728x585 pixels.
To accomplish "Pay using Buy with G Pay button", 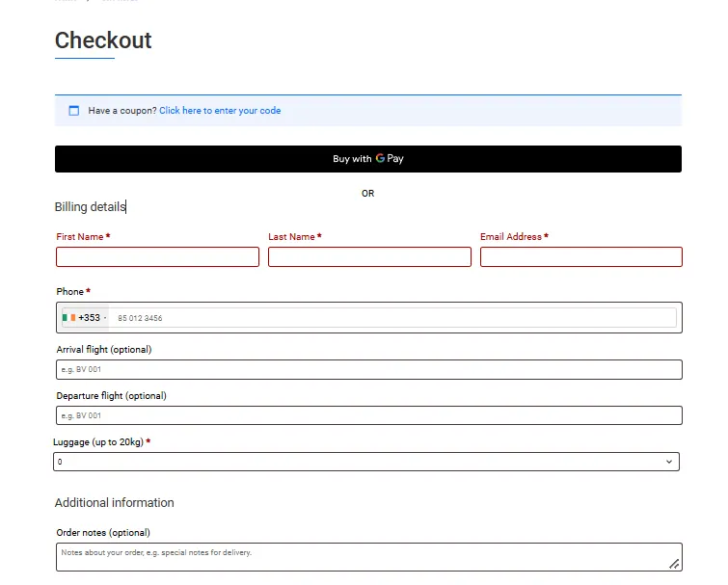I will [368, 159].
